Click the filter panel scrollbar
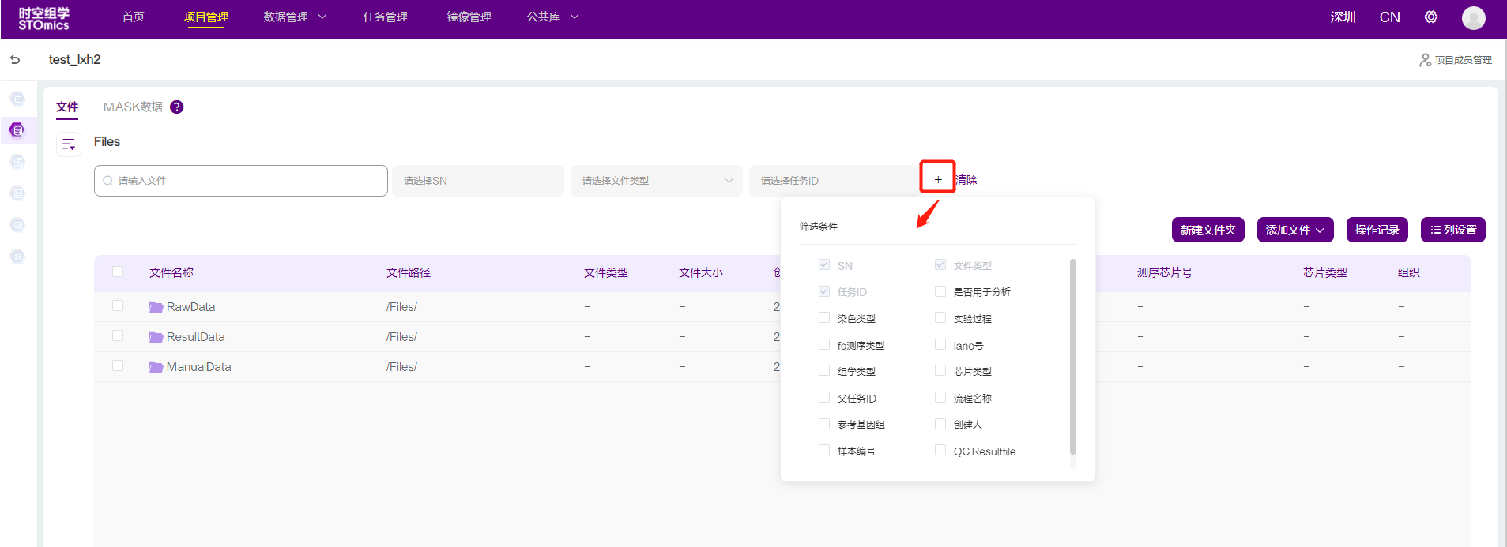The height and width of the screenshot is (547, 1507). (x=1072, y=355)
